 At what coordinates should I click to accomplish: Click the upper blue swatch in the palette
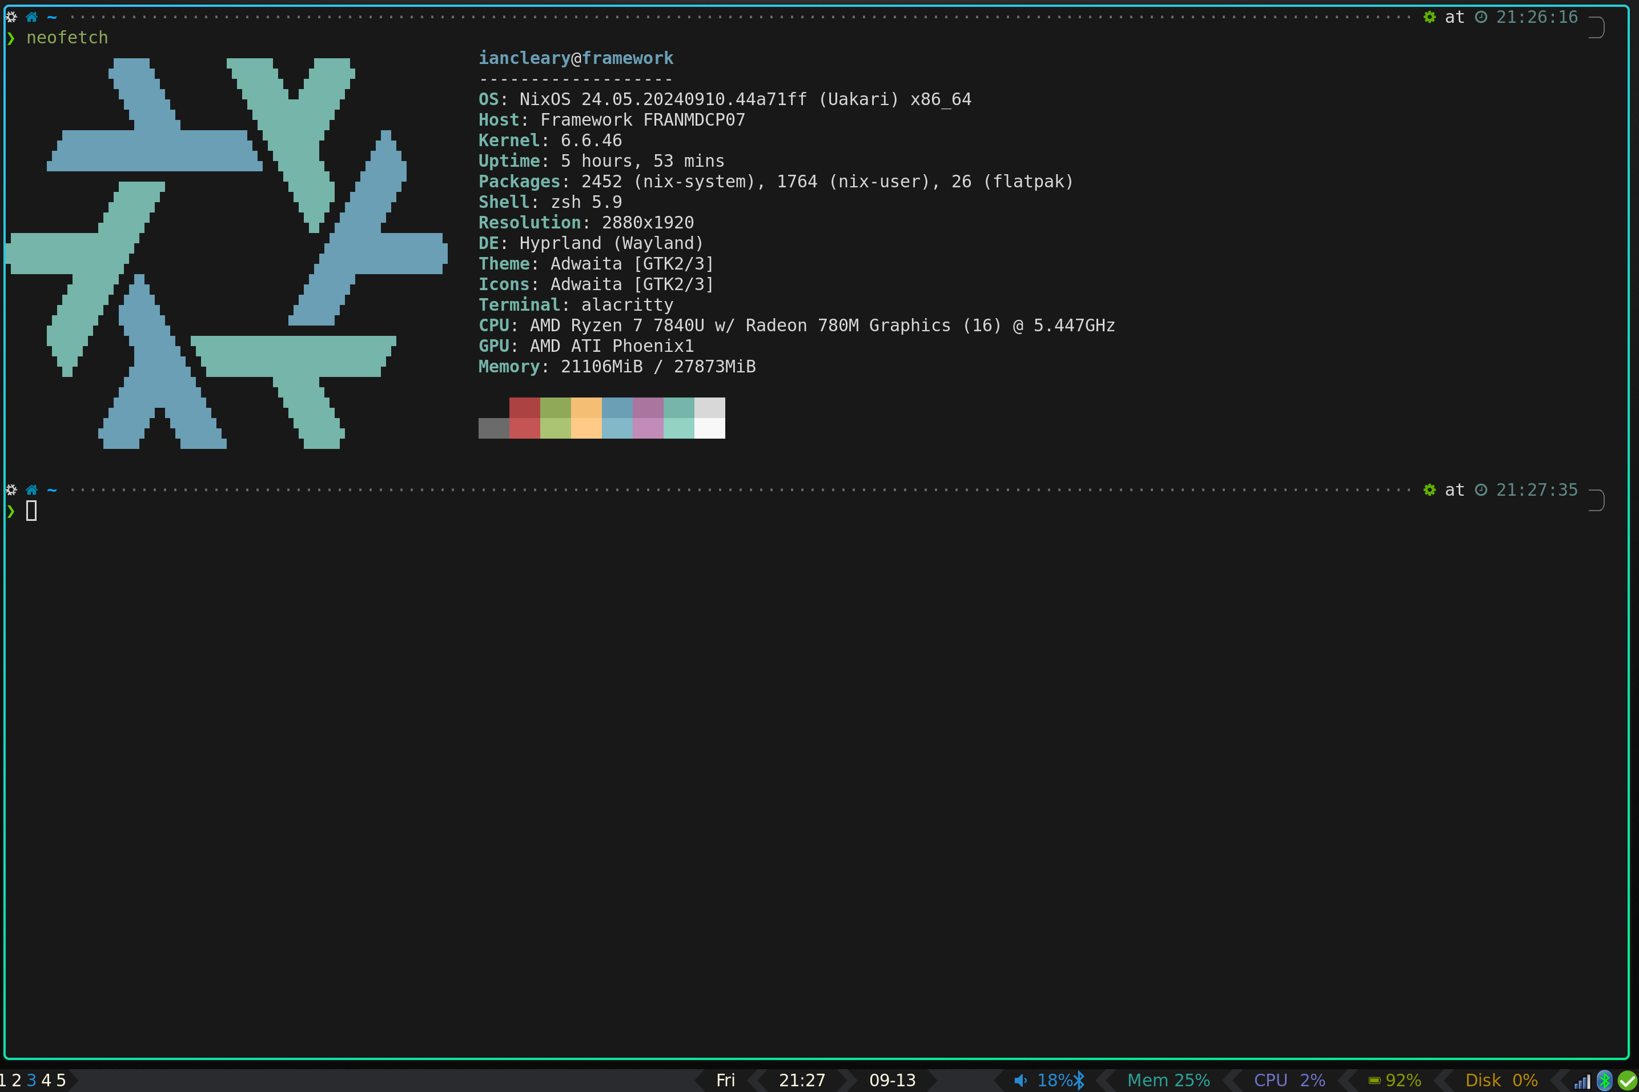(x=617, y=407)
